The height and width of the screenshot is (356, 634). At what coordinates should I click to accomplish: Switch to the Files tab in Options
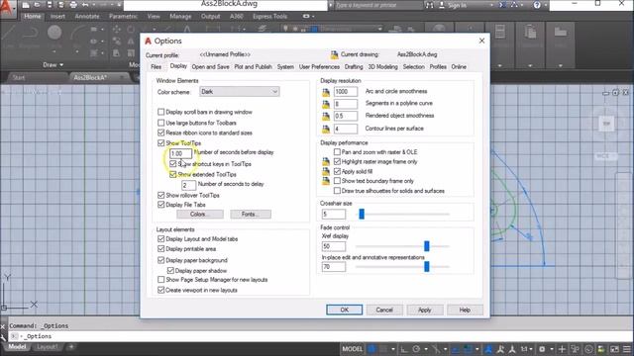click(x=157, y=67)
